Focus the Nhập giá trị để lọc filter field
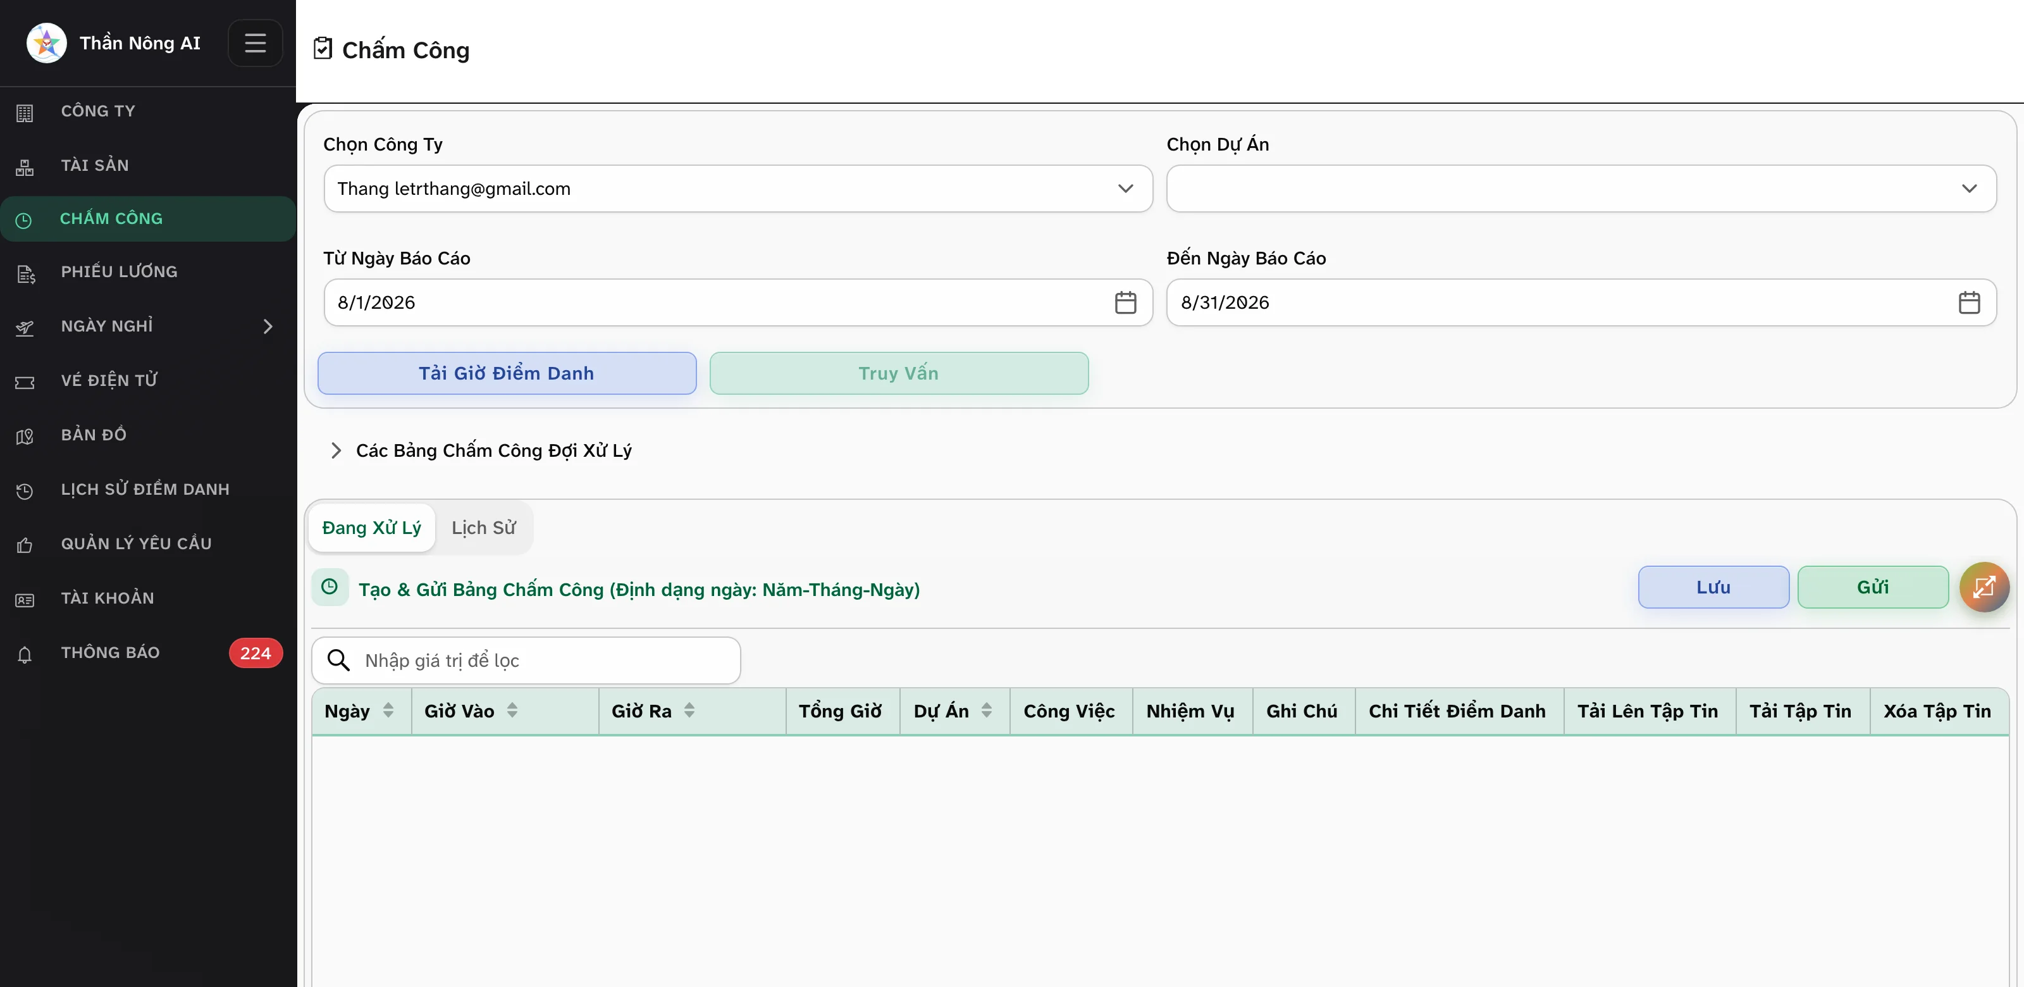Viewport: 2024px width, 987px height. pyautogui.click(x=526, y=660)
